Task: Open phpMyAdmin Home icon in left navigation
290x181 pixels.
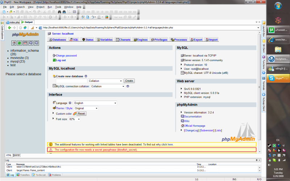Action: [x=14, y=43]
